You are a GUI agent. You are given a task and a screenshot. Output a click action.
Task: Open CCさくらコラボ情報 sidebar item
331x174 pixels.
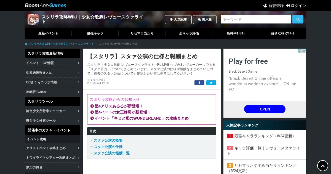click(x=52, y=82)
